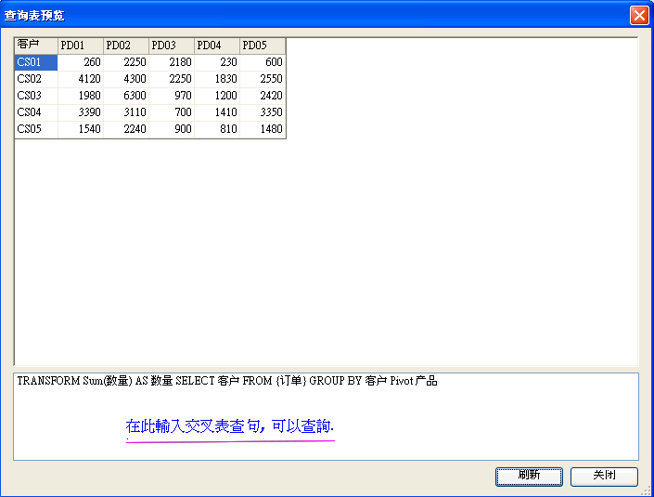
Task: Select the CS01 customer row cell
Action: click(36, 62)
